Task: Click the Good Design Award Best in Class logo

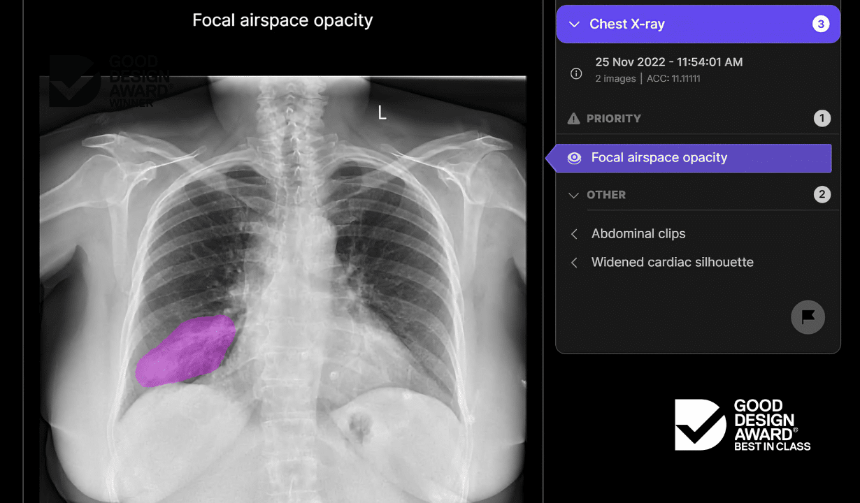Action: (742, 425)
